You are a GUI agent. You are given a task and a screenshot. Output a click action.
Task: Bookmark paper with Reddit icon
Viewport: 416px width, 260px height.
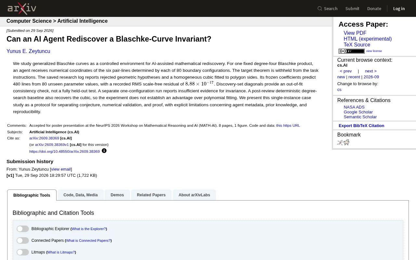[x=346, y=142]
